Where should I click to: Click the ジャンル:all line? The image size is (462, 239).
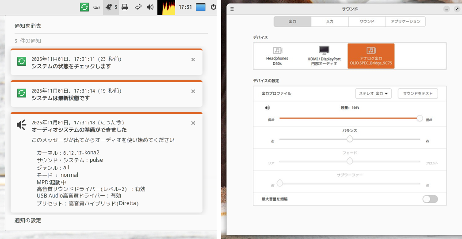pyautogui.click(x=53, y=168)
